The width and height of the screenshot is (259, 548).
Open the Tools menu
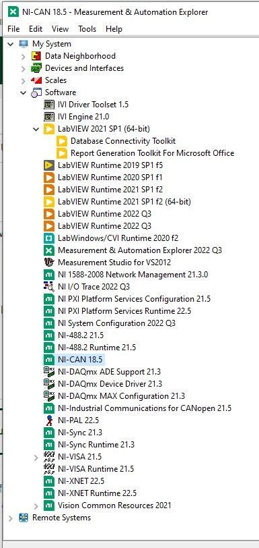pyautogui.click(x=87, y=28)
